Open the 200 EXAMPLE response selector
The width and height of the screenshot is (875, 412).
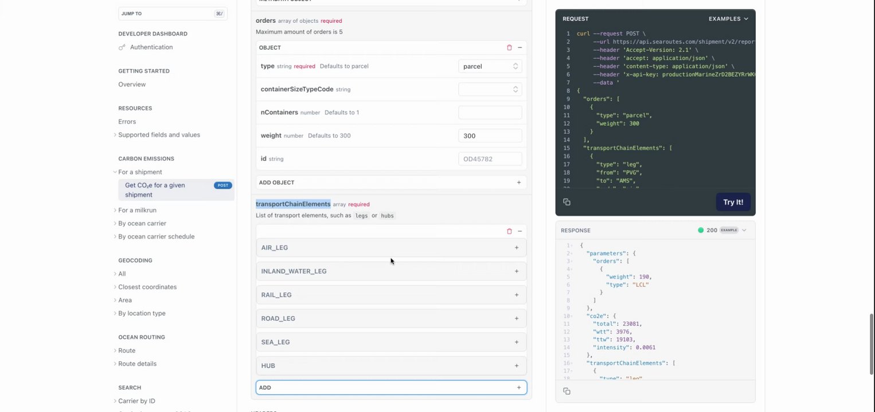click(x=722, y=230)
